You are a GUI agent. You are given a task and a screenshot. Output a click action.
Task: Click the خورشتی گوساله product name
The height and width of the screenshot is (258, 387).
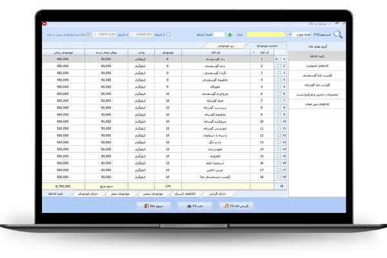215,128
